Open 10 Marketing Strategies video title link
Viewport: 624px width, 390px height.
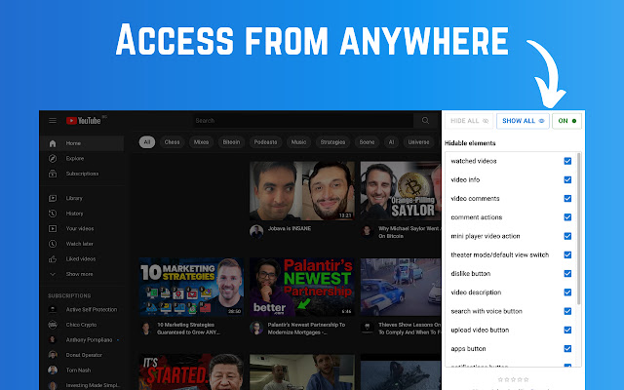point(188,329)
